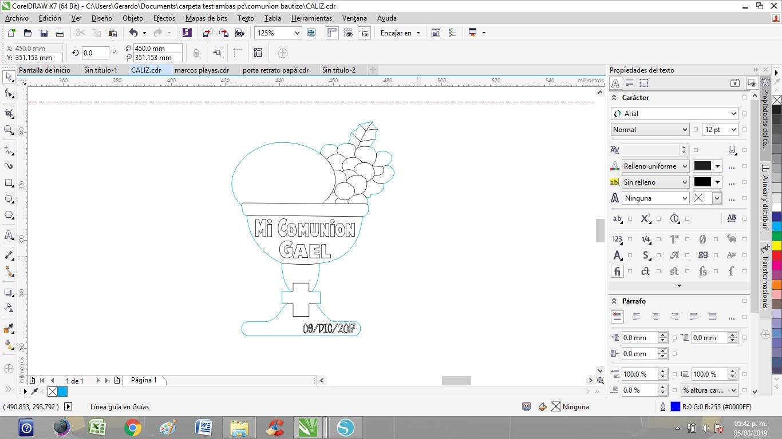Open the Arial font list dropdown
The width and height of the screenshot is (782, 439).
tap(733, 114)
